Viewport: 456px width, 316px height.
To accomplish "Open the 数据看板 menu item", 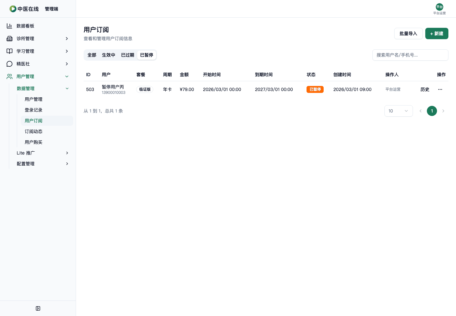I will tap(38, 26).
